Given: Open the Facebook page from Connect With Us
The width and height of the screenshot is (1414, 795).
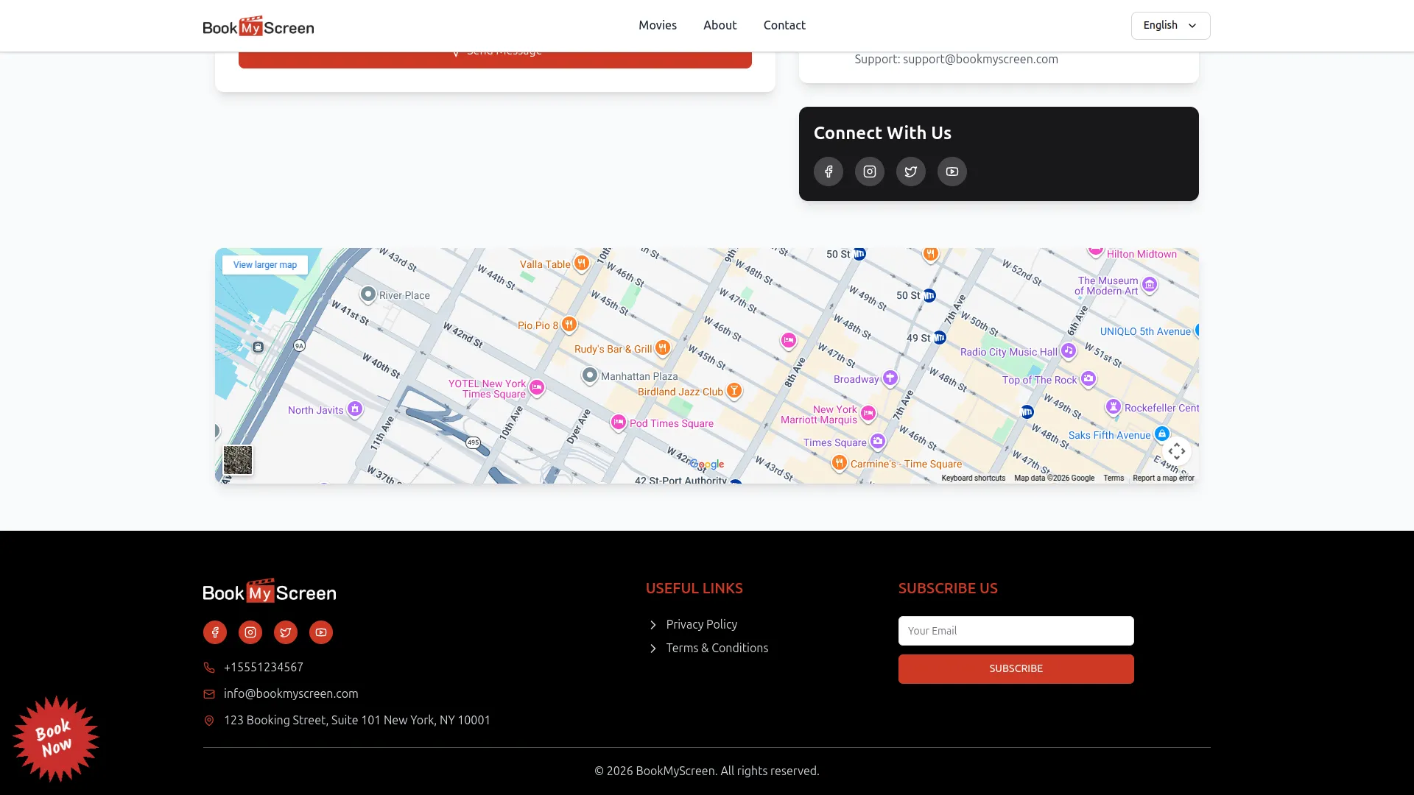Looking at the screenshot, I should point(828,172).
